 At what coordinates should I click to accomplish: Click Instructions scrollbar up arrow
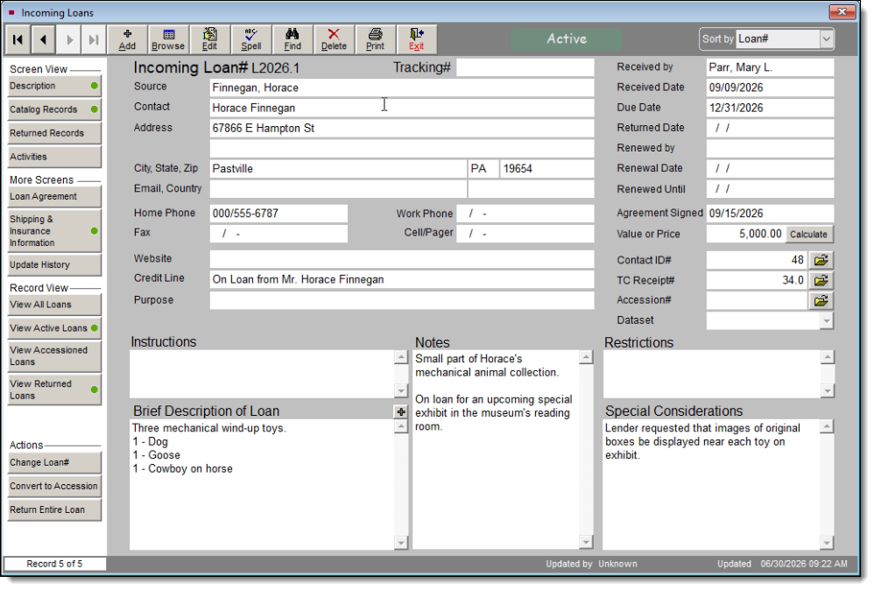tap(401, 358)
